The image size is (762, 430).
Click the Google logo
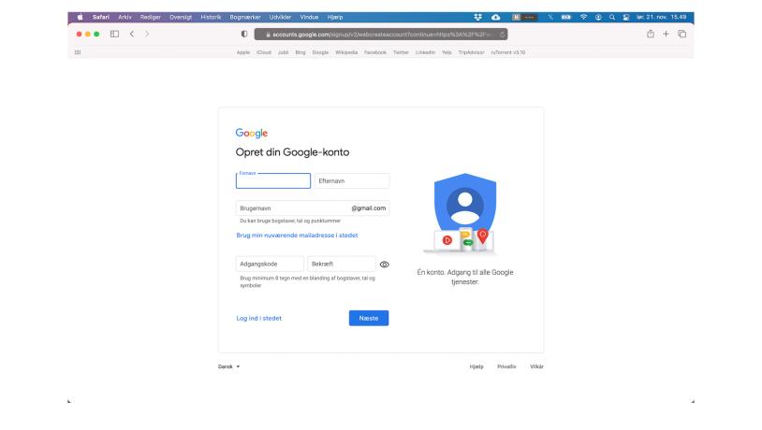tap(252, 133)
